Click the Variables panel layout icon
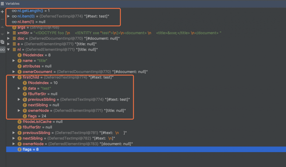Screen dimensions: 286x167 click(2, 4)
